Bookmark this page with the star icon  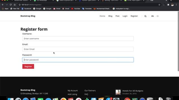(159, 5)
